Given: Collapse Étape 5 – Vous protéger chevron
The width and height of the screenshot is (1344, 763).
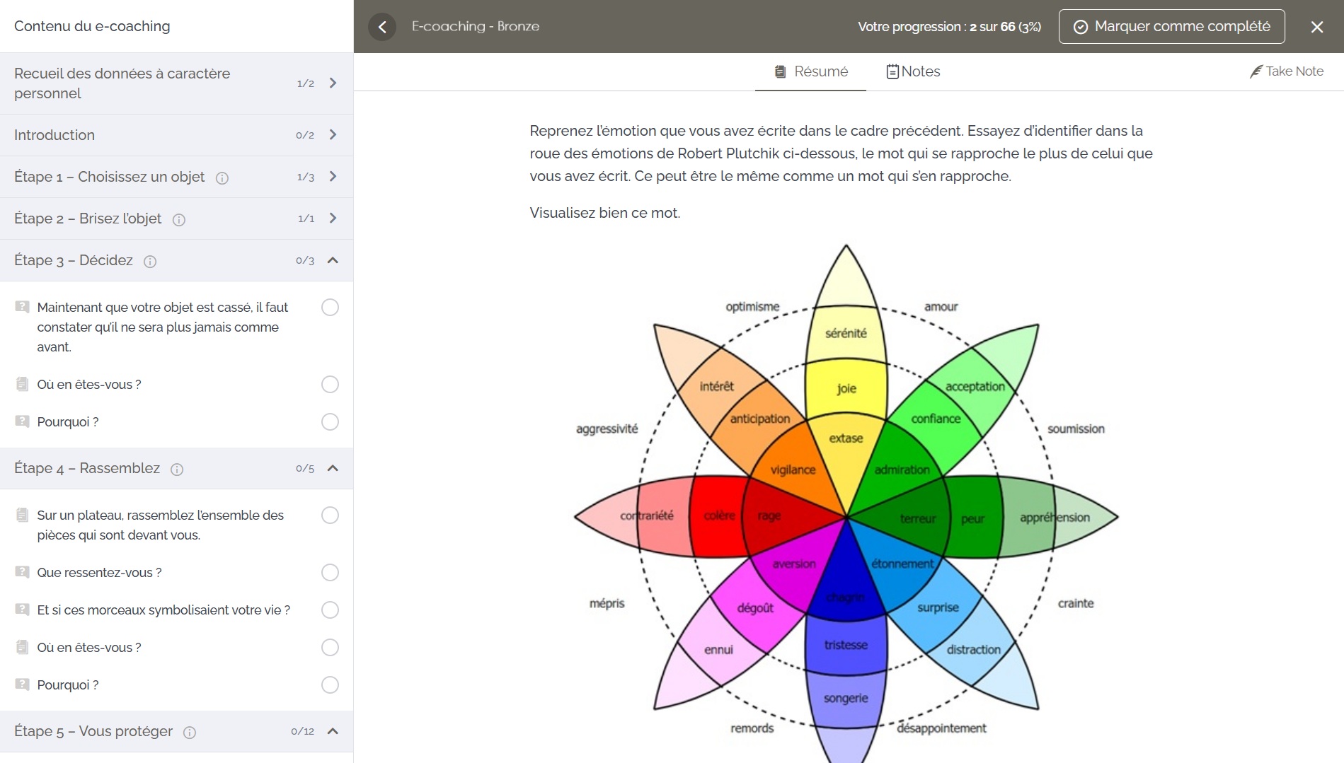Looking at the screenshot, I should tap(333, 731).
